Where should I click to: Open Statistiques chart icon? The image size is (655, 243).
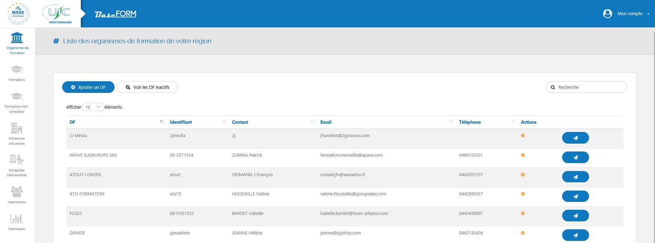click(x=17, y=218)
